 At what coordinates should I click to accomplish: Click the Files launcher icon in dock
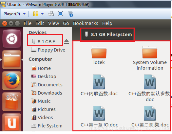tap(12, 60)
